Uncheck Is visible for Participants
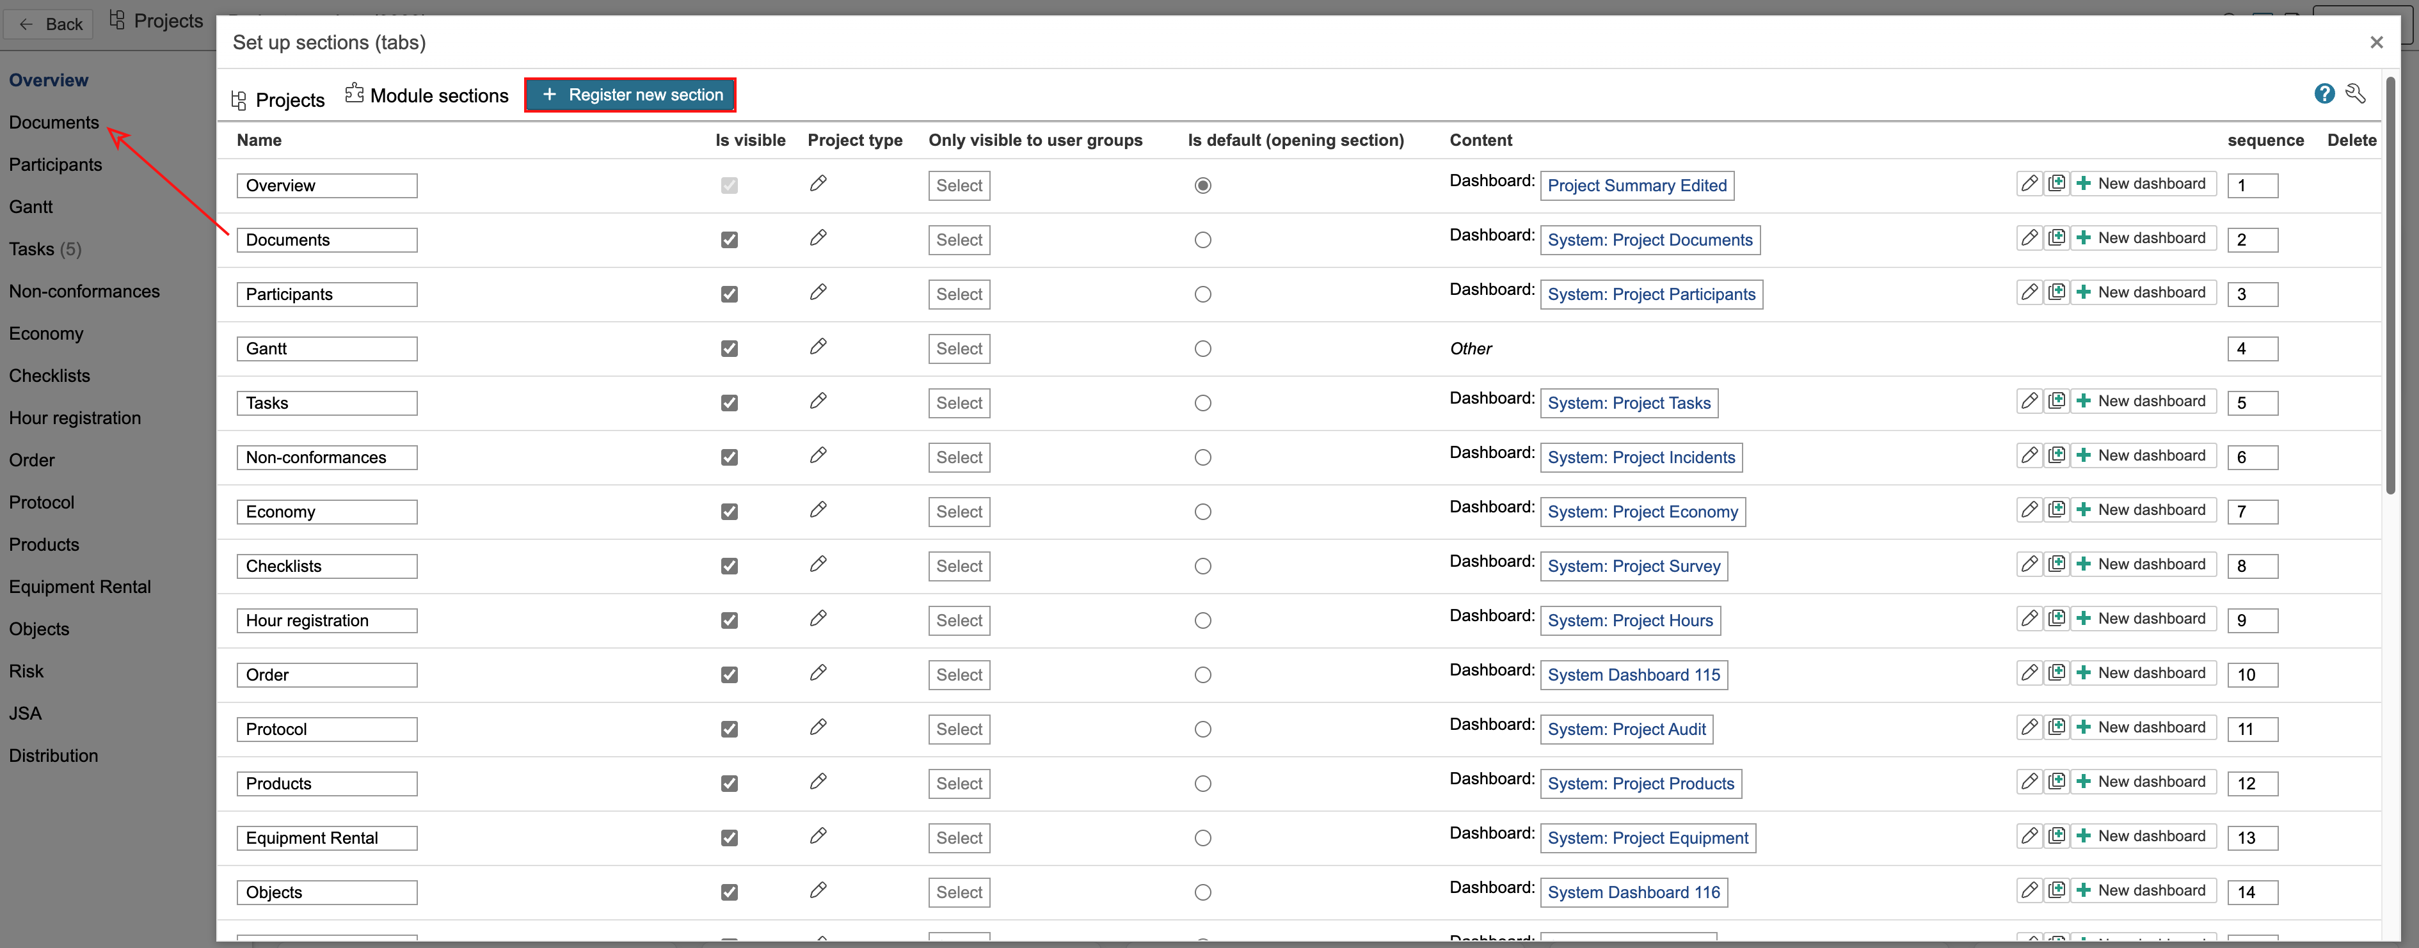 point(729,295)
